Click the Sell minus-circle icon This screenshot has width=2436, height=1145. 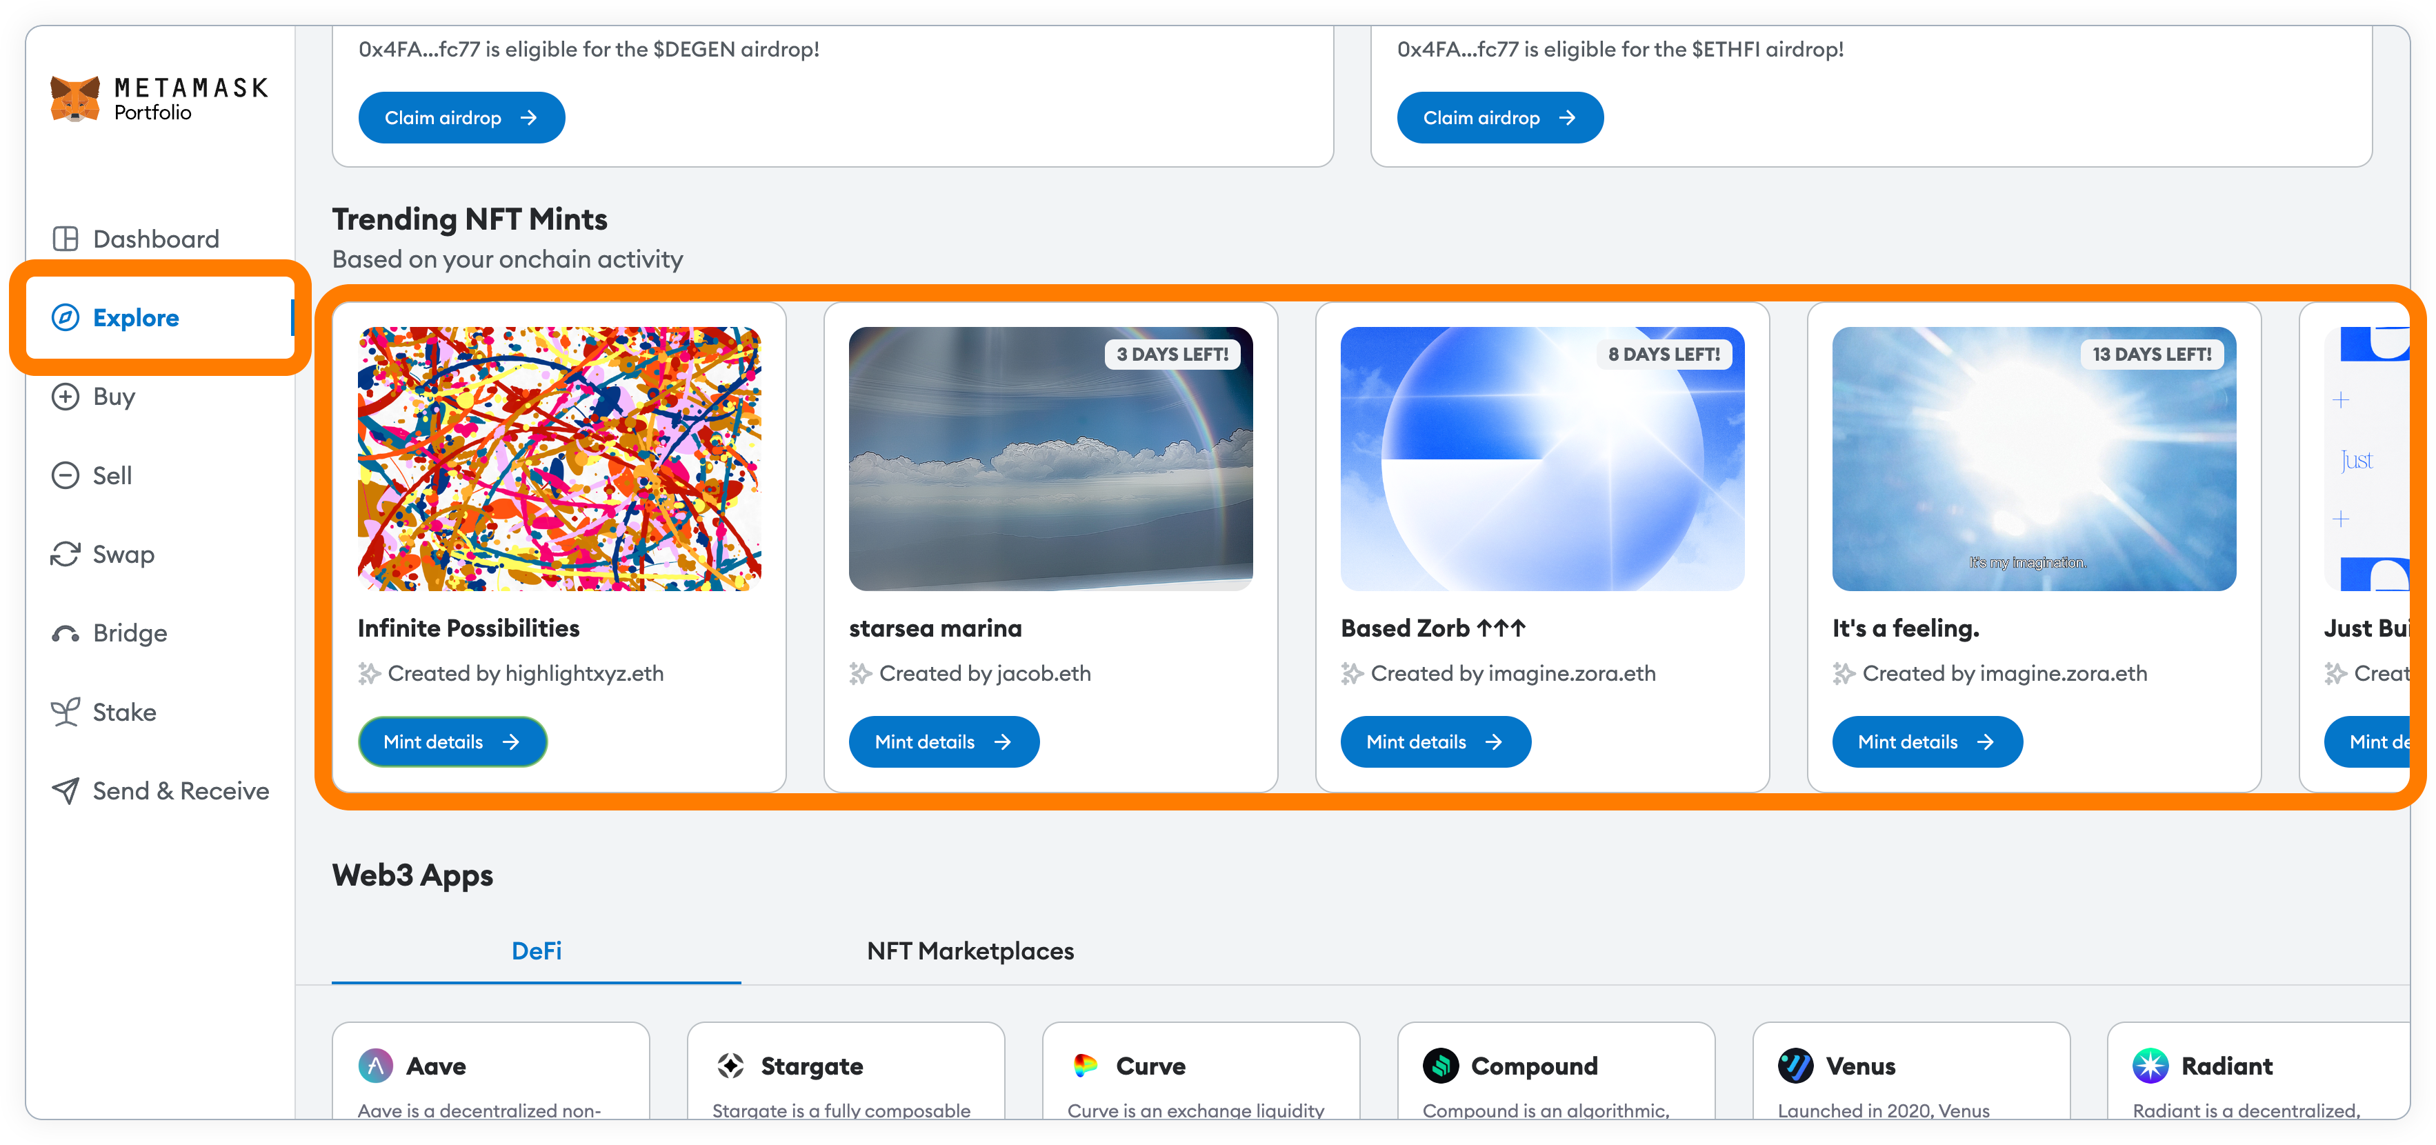coord(66,475)
